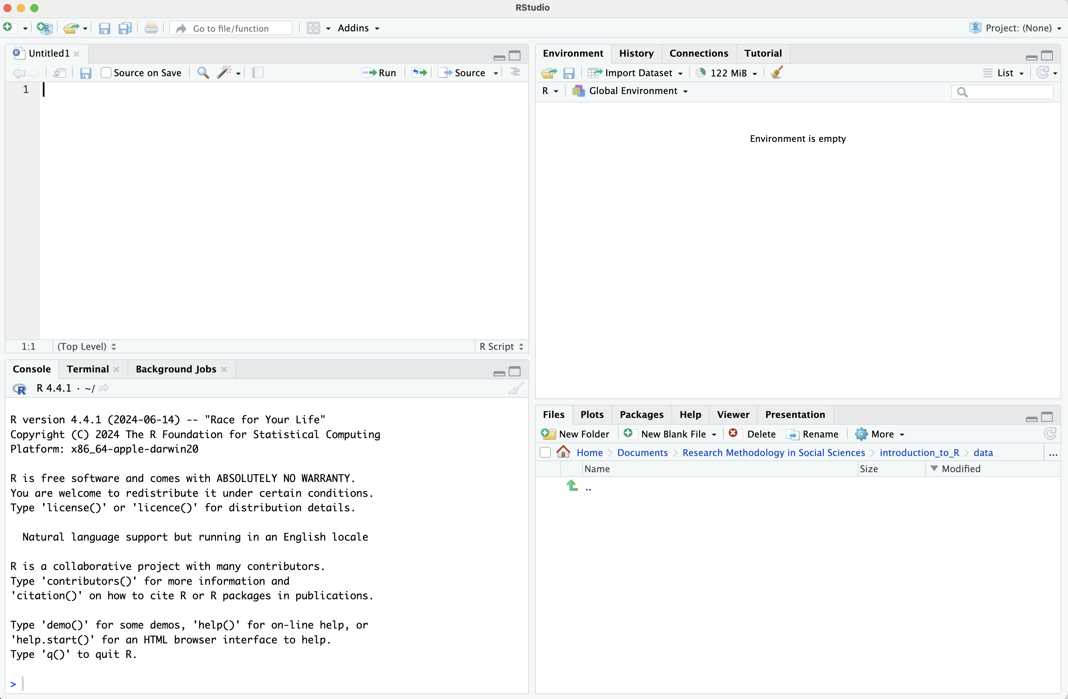Open the Import Dataset dropdown

pyautogui.click(x=635, y=73)
